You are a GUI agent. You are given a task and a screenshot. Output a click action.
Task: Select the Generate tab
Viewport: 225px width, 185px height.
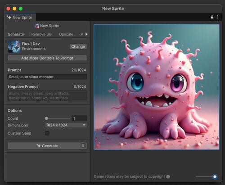pyautogui.click(x=16, y=34)
